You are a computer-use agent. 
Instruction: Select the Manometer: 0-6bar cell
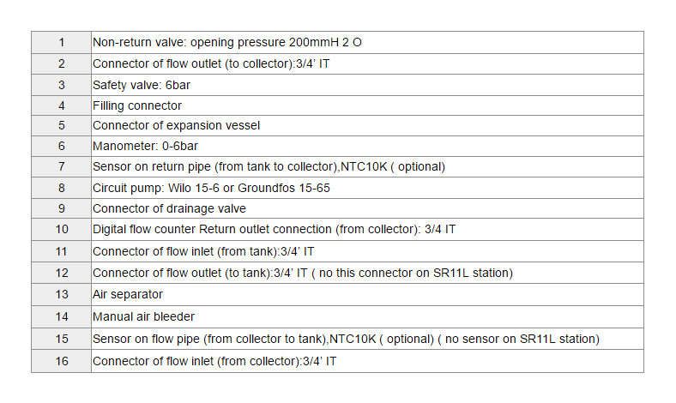click(145, 147)
